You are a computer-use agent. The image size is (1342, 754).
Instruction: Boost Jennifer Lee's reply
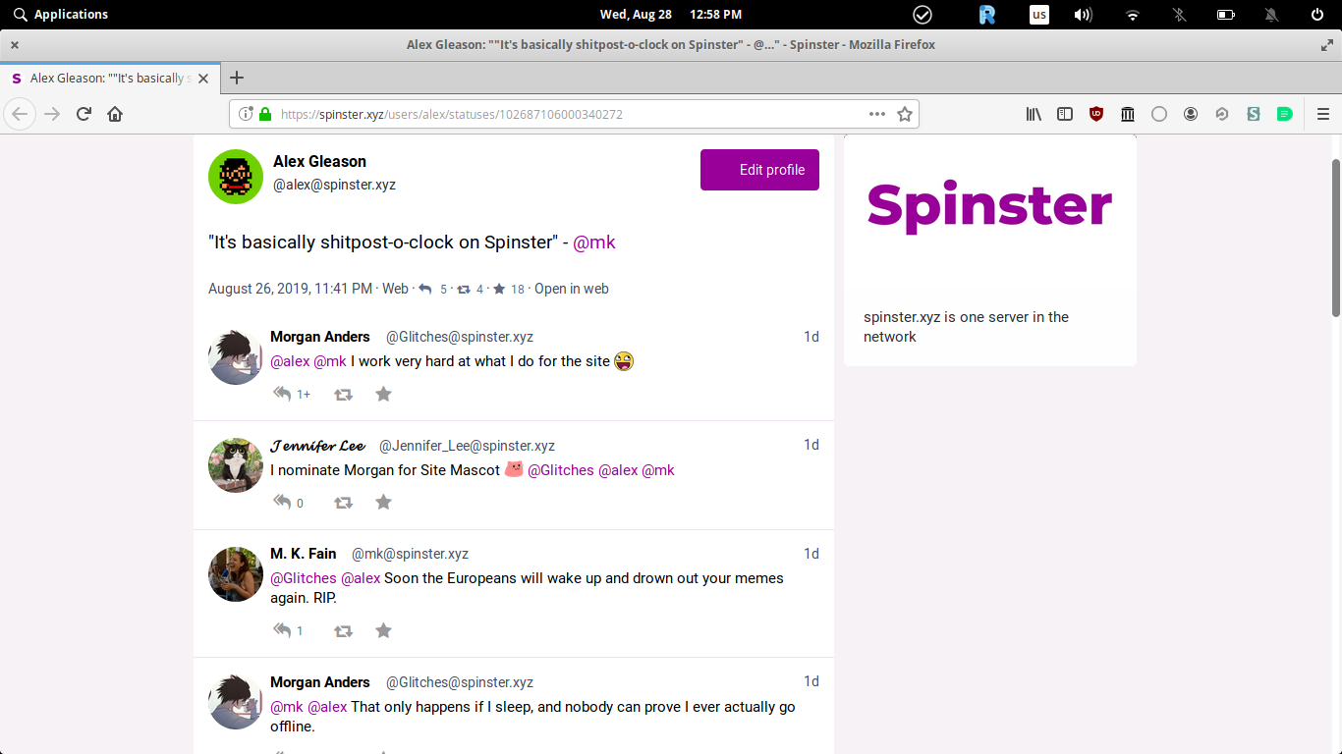(343, 503)
